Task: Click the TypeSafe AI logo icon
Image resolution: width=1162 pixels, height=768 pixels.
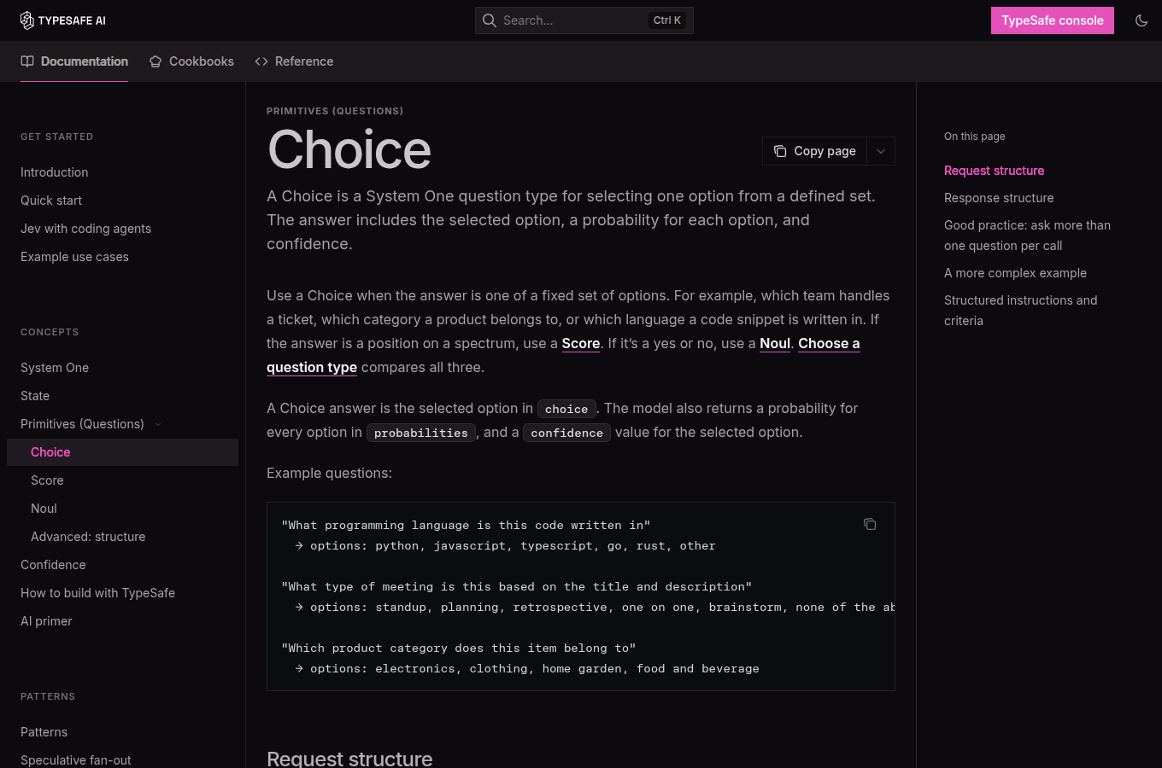Action: pyautogui.click(x=27, y=20)
